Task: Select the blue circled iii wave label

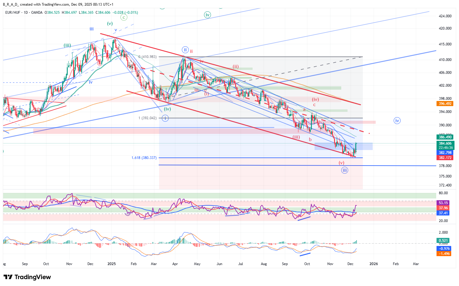Action: click(345, 170)
